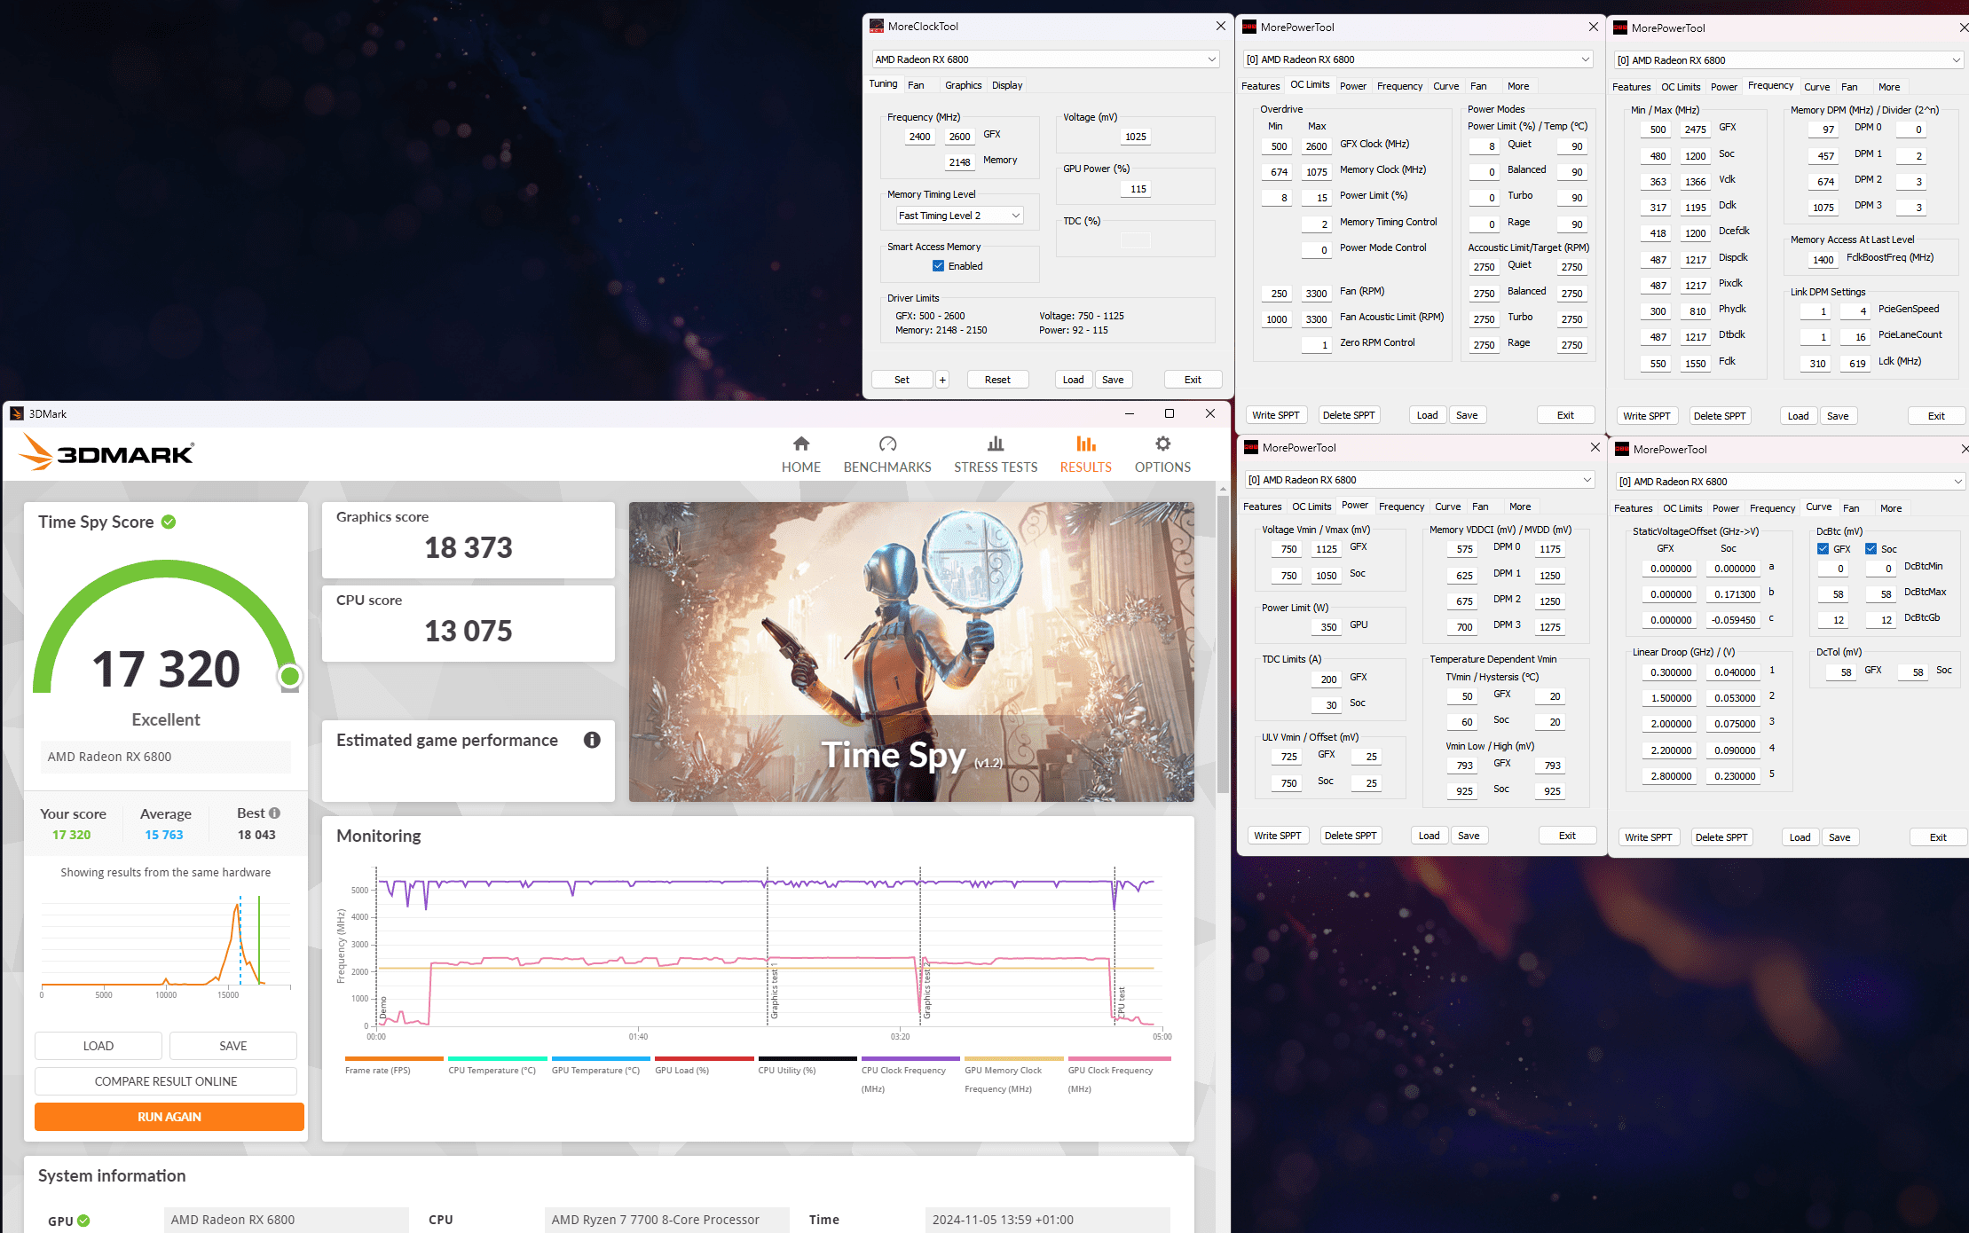Click Delete SPPT in the Power tab window

[x=1351, y=836]
